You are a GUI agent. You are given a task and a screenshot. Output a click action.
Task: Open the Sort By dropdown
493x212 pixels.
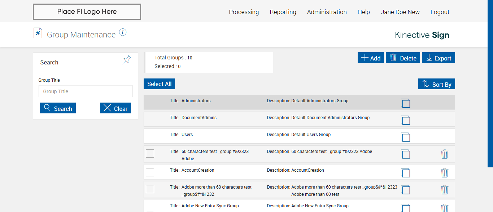(x=437, y=84)
